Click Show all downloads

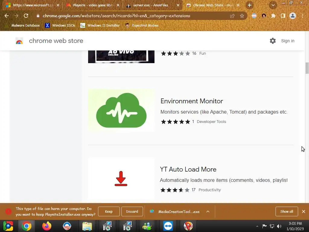click(x=287, y=211)
